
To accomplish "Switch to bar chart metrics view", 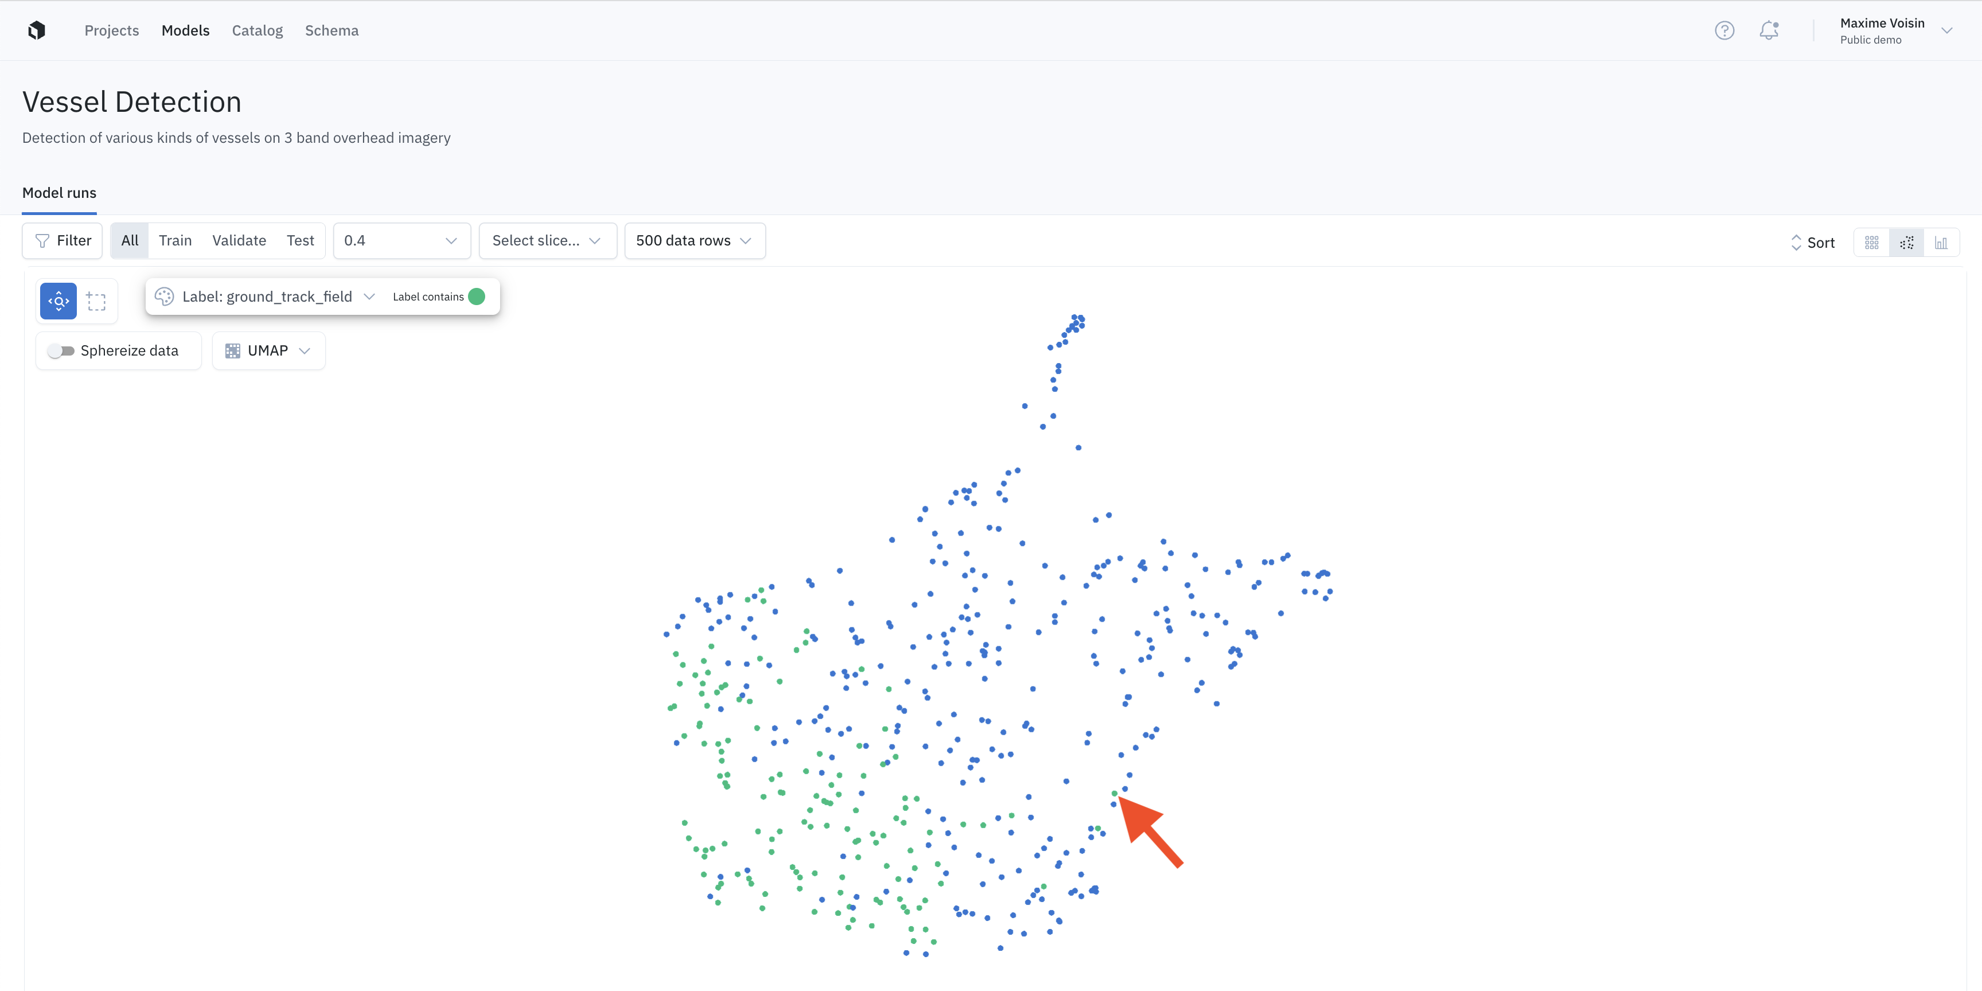I will pos(1941,243).
